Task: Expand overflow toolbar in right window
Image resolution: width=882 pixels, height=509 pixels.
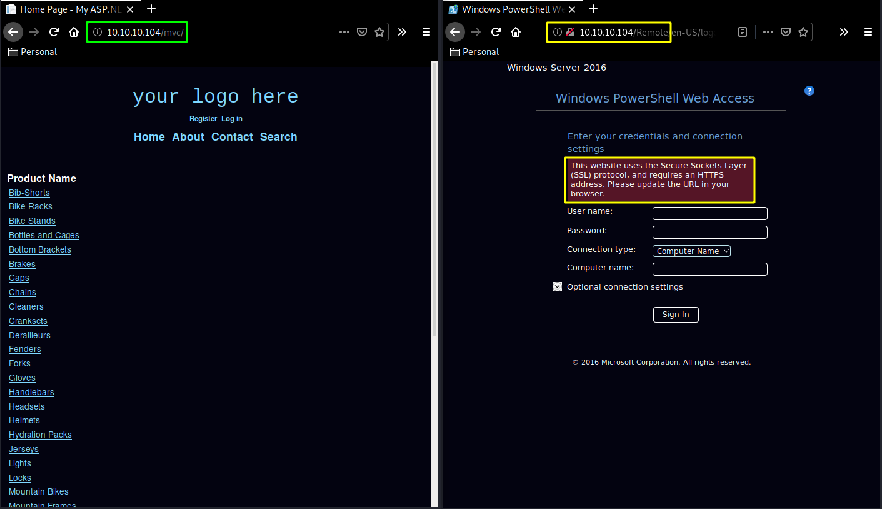Action: (x=844, y=32)
